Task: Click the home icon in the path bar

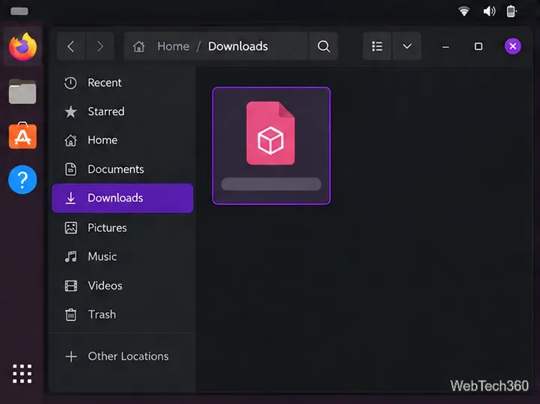Action: coord(139,46)
